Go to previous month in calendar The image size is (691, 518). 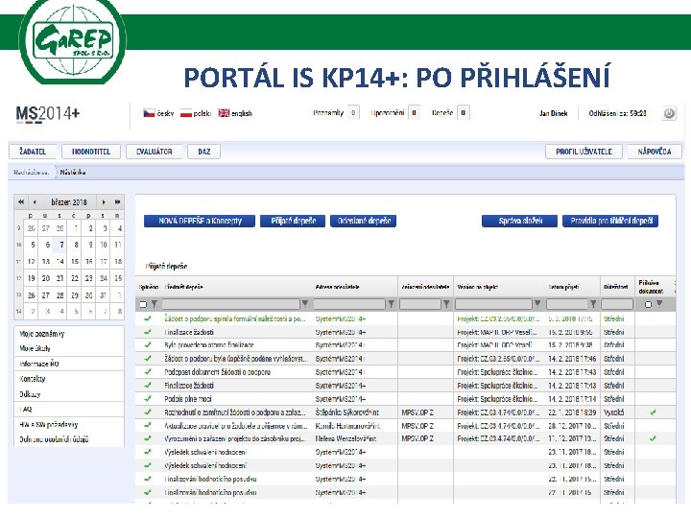tap(35, 202)
